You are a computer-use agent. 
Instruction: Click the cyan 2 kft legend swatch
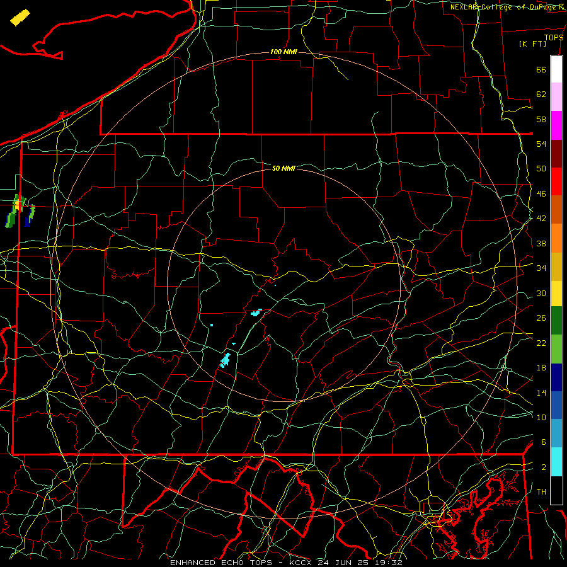point(556,462)
